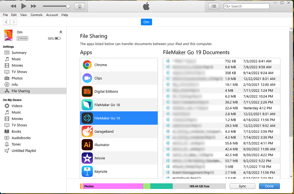Go back with the left chevron button
The width and height of the screenshot is (294, 194).
coord(6,22)
